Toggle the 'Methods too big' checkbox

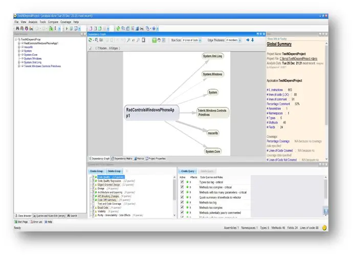click(x=182, y=202)
